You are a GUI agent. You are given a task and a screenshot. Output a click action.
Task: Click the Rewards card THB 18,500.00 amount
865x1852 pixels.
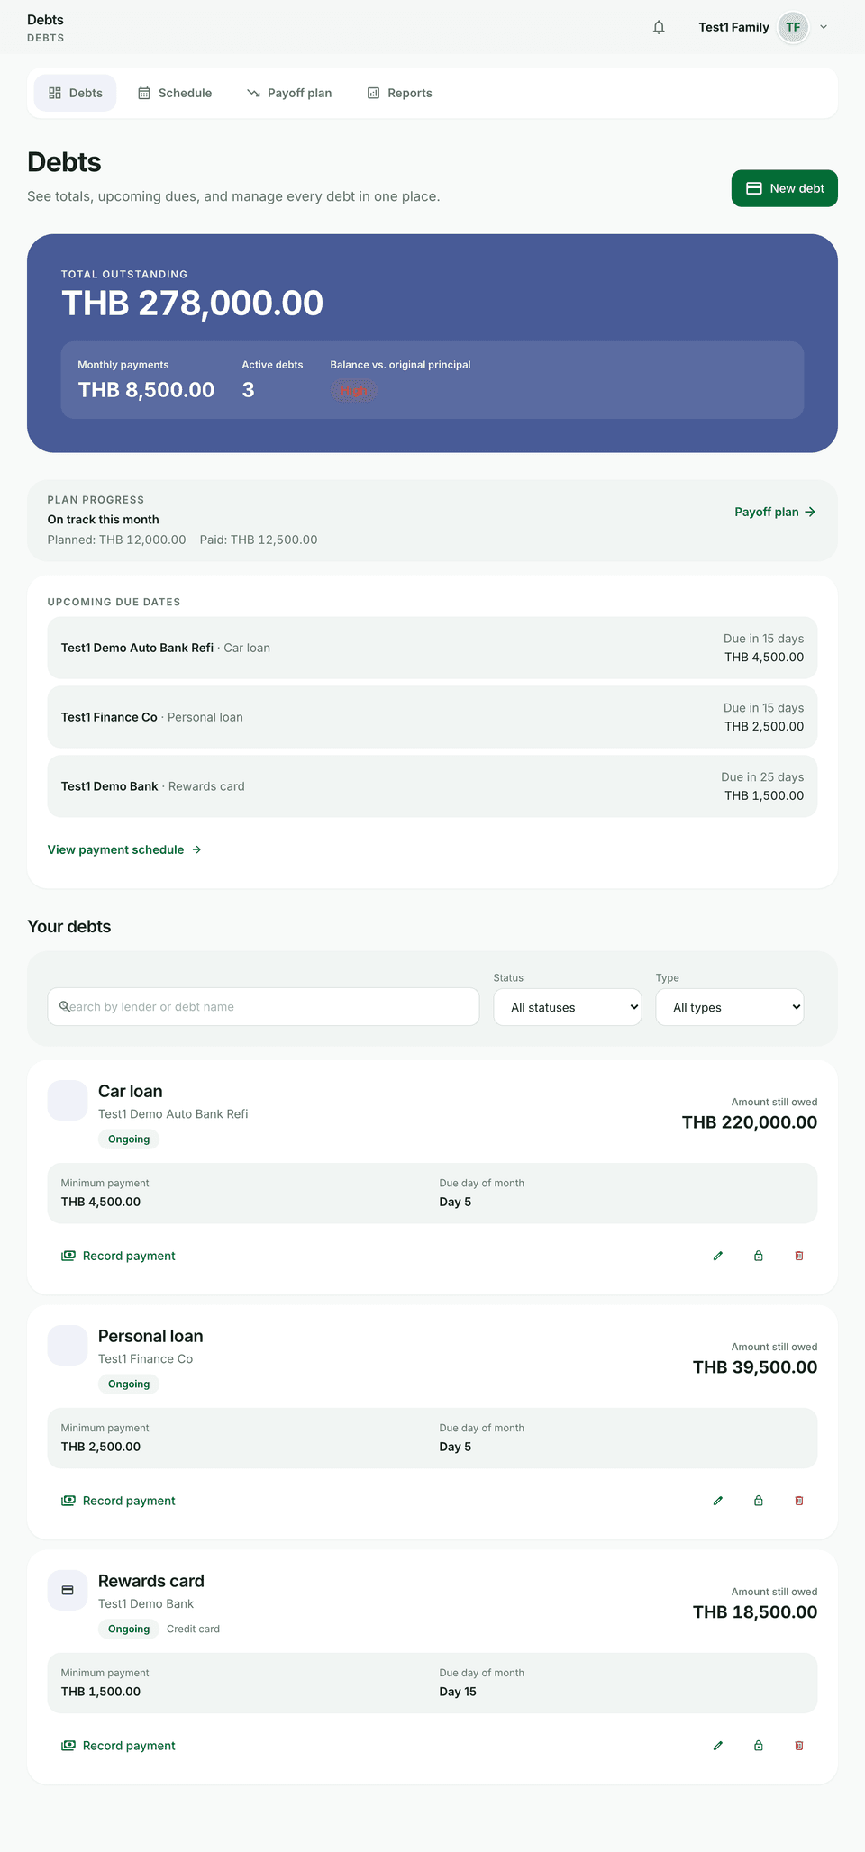click(755, 1612)
